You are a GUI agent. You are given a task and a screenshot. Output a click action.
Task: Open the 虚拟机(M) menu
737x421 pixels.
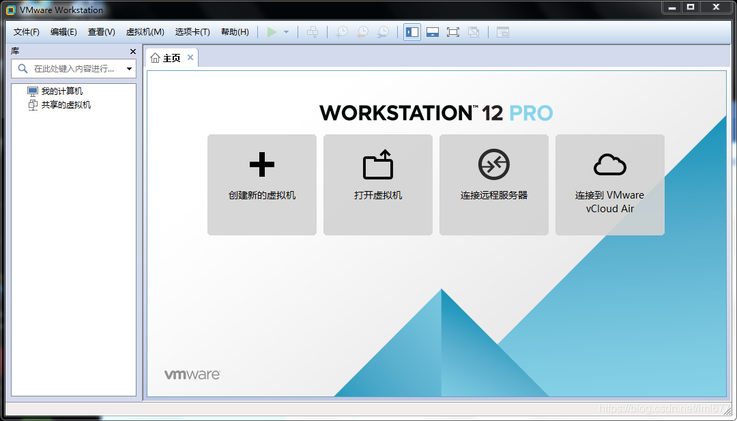(145, 32)
